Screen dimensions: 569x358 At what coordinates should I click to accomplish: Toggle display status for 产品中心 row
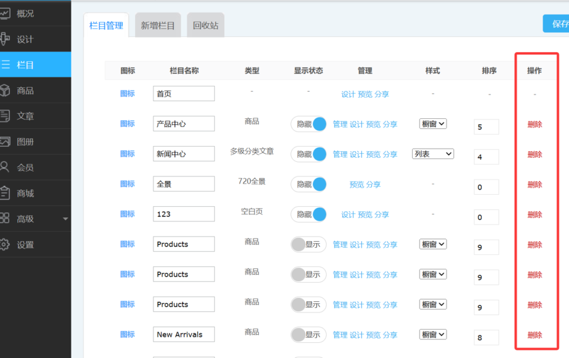coord(308,124)
